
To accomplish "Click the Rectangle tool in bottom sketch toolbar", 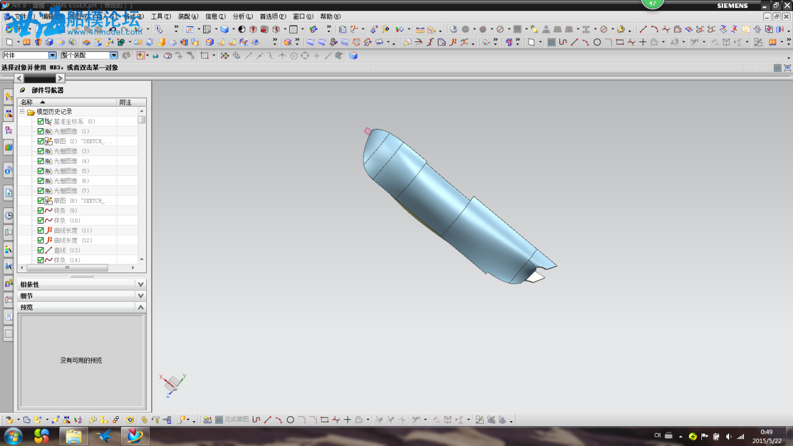I will (325, 419).
